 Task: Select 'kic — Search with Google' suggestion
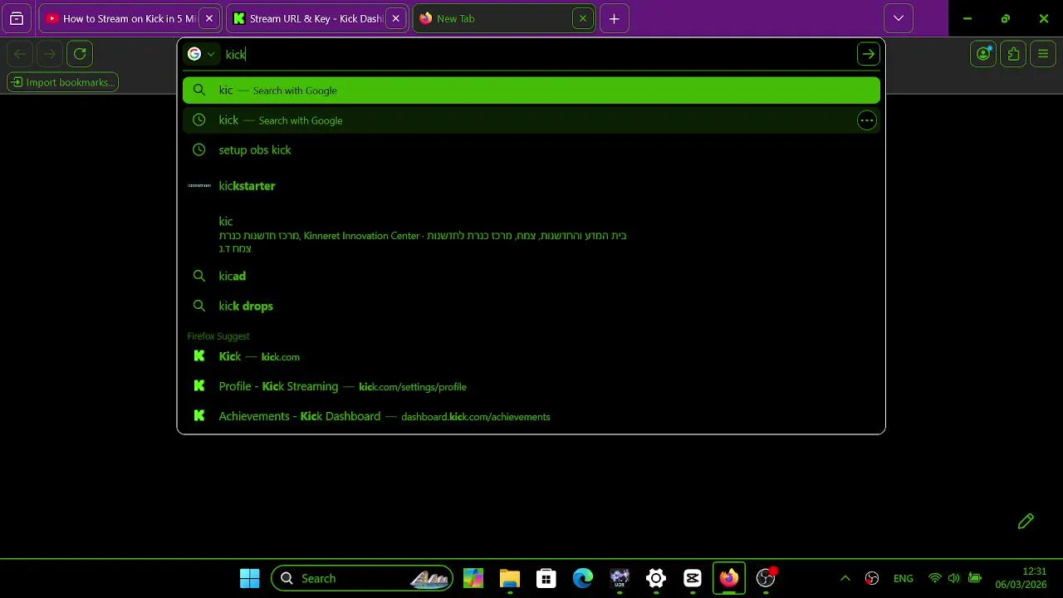[x=531, y=91]
